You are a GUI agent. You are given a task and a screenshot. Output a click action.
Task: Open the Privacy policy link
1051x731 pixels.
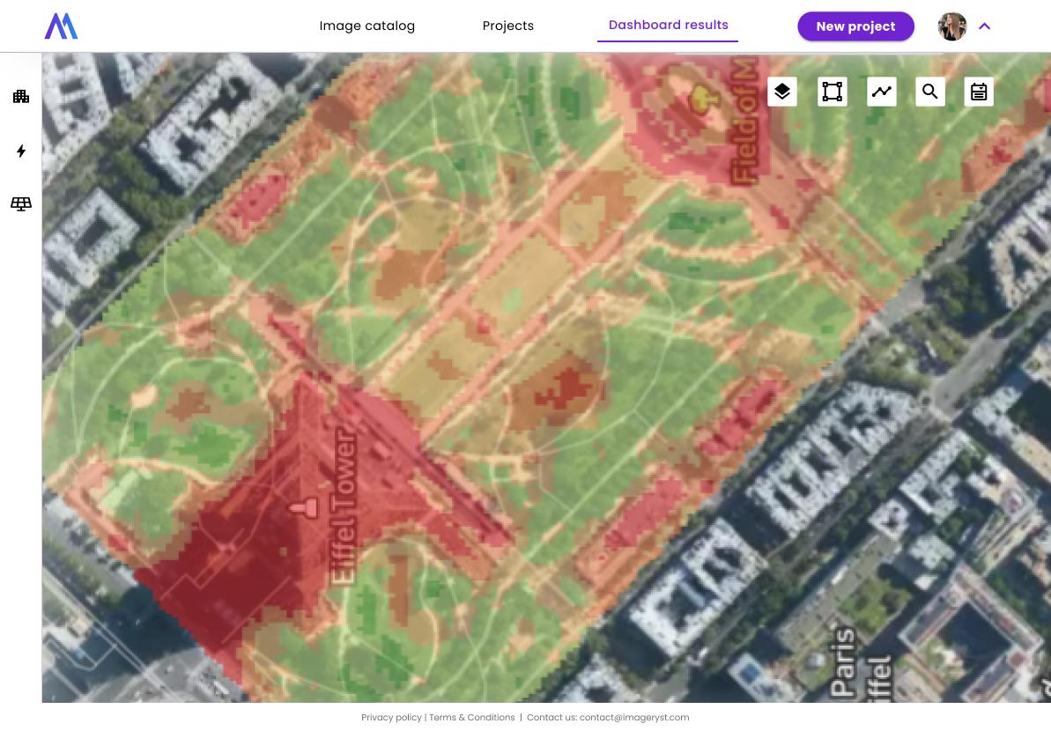pyautogui.click(x=391, y=718)
